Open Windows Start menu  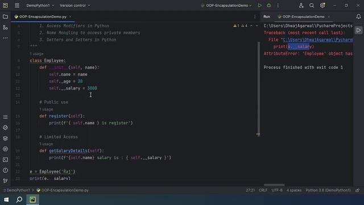(x=6, y=200)
